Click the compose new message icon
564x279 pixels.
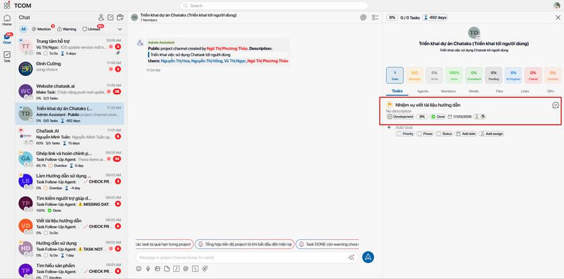tap(111, 17)
